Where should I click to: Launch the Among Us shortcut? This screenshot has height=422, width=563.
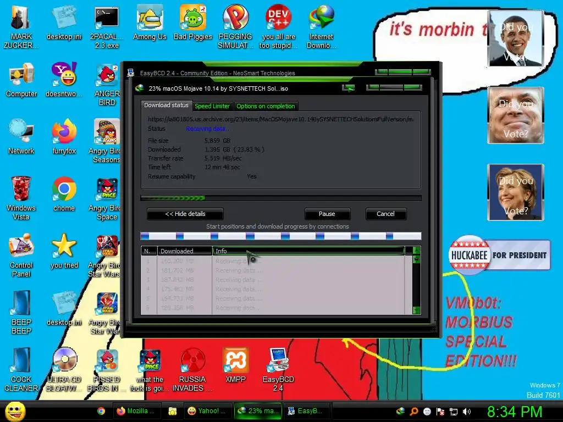click(x=150, y=23)
